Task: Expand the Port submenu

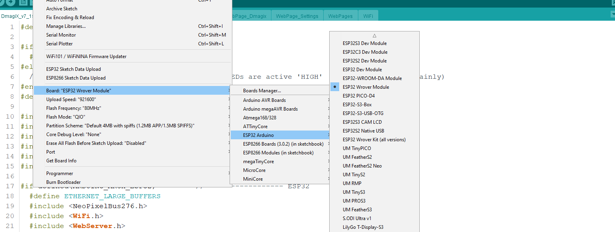Action: tap(132, 152)
